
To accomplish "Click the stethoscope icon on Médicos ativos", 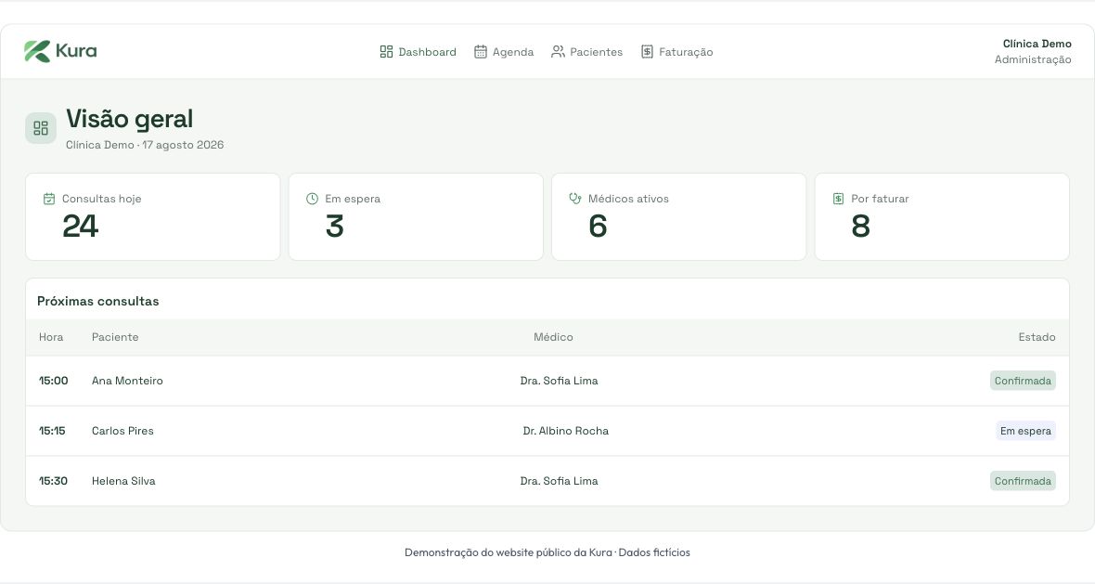I will point(575,199).
